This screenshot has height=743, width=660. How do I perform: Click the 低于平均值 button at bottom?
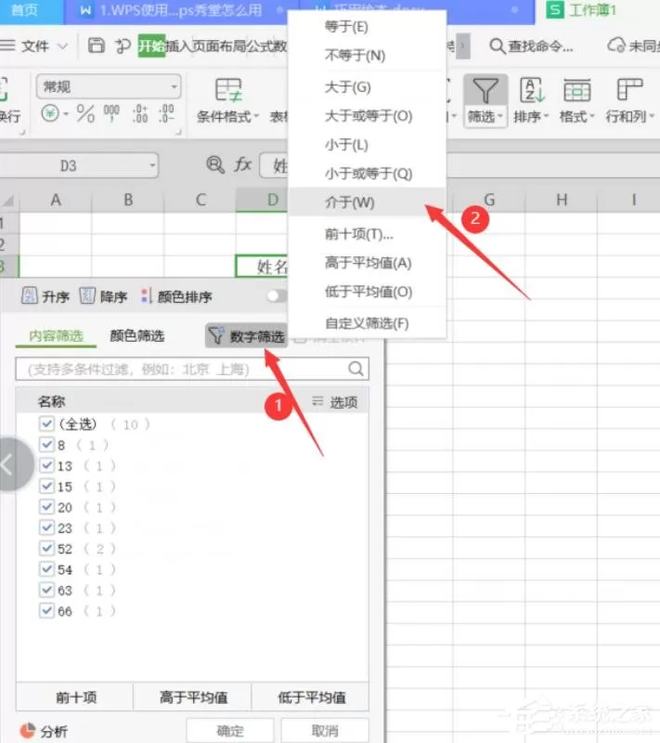(x=311, y=697)
